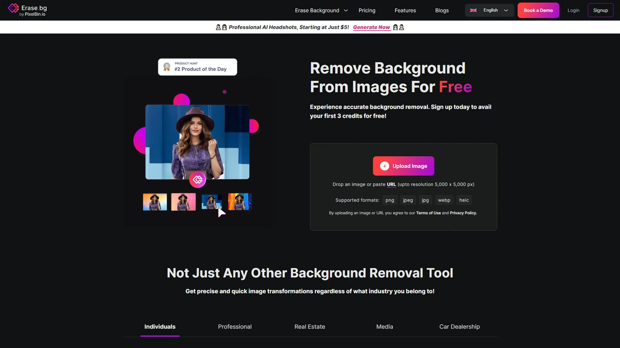Click the Book a Demo button

[x=538, y=10]
